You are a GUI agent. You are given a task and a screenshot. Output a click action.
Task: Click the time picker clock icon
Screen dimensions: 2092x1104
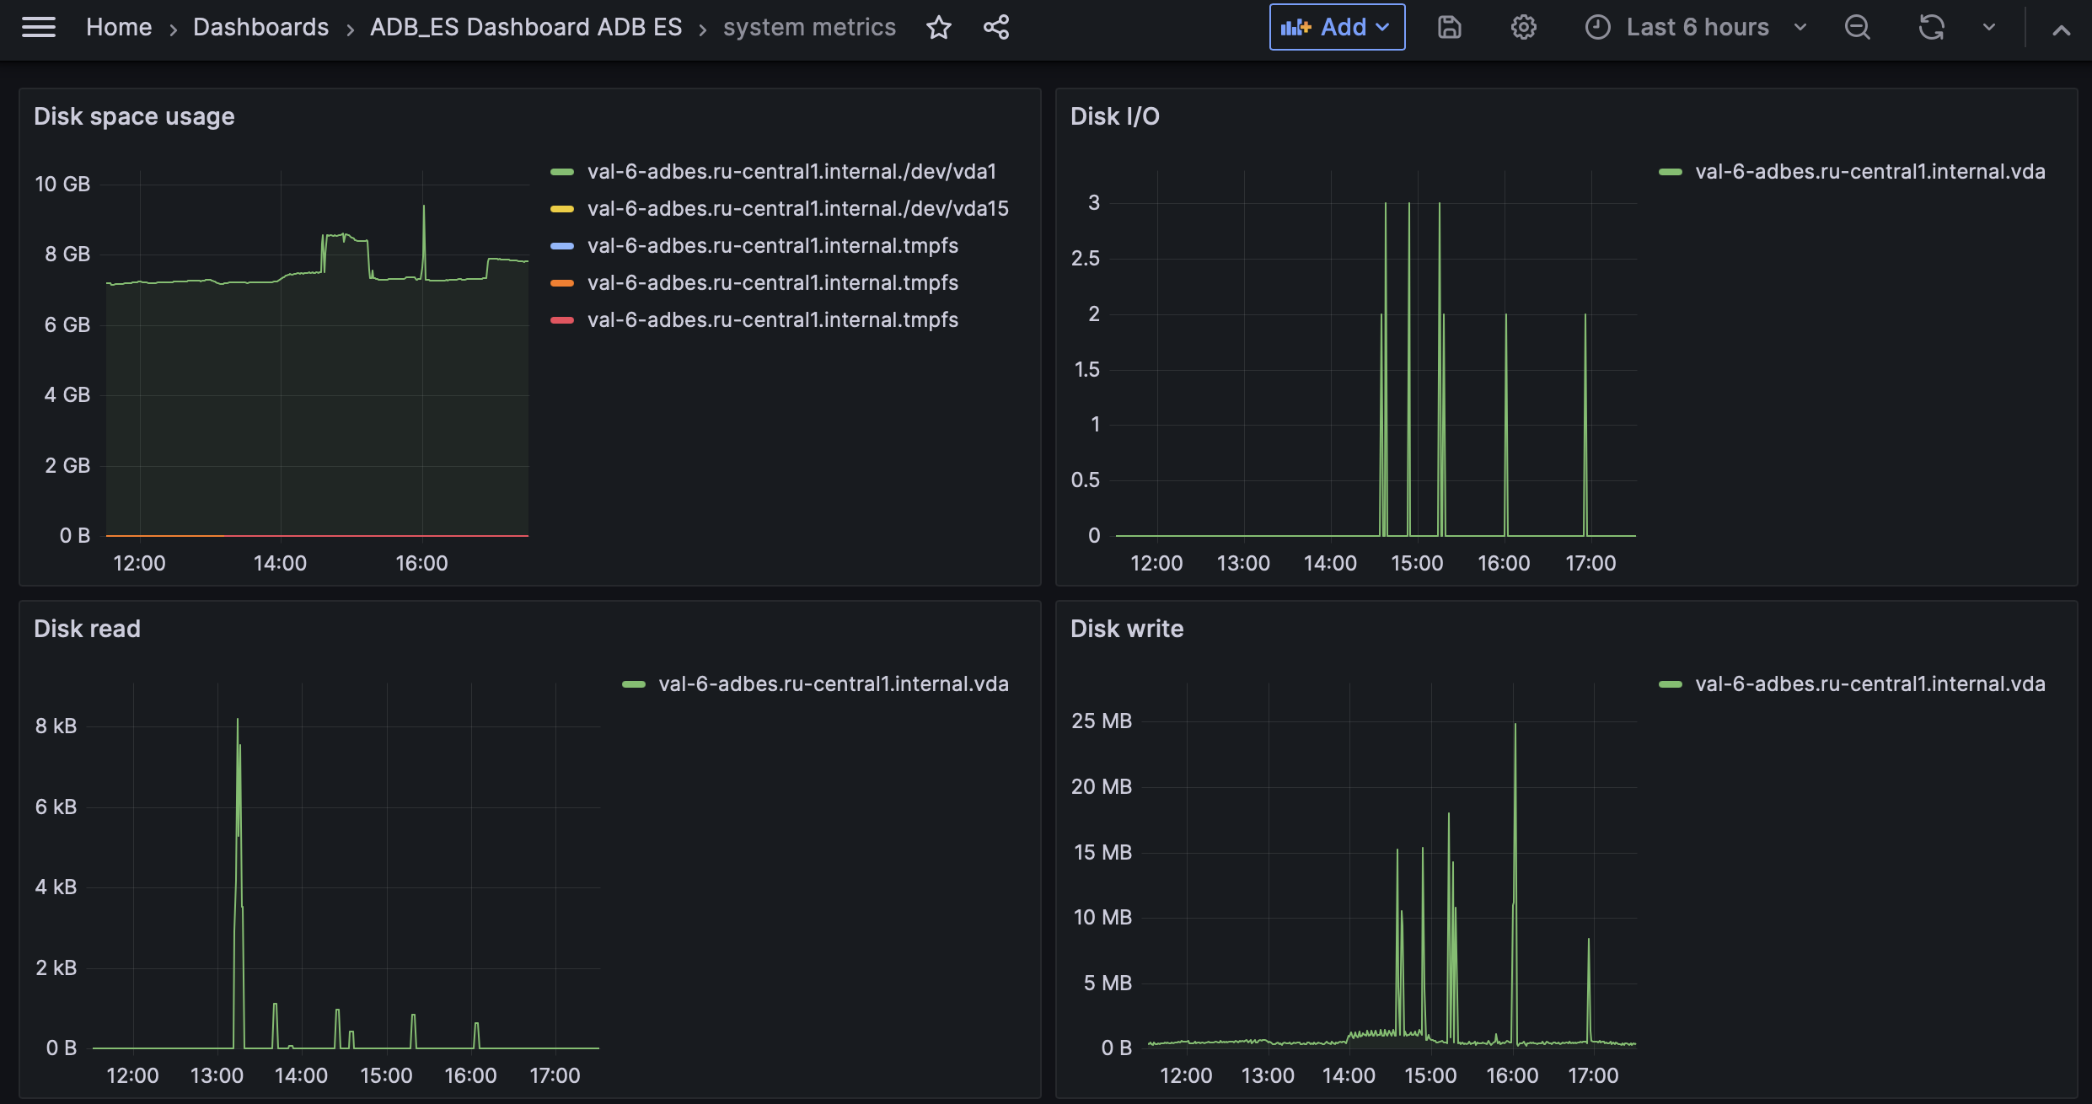click(1597, 27)
